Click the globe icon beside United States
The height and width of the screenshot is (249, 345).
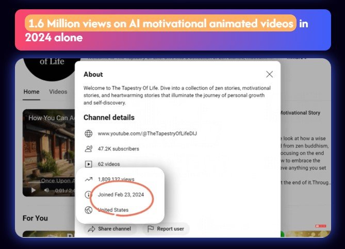coord(88,210)
